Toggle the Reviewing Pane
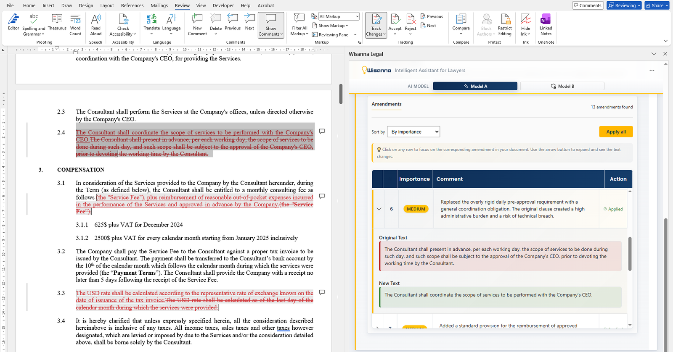The image size is (673, 352). coord(333,35)
